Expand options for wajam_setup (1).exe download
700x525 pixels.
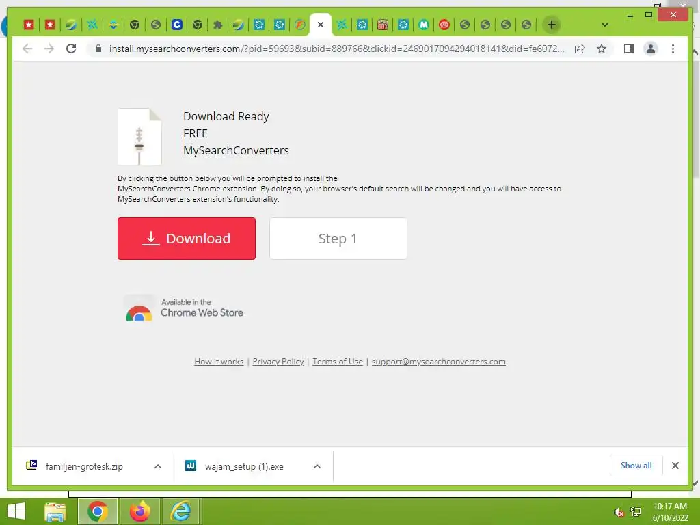317,466
